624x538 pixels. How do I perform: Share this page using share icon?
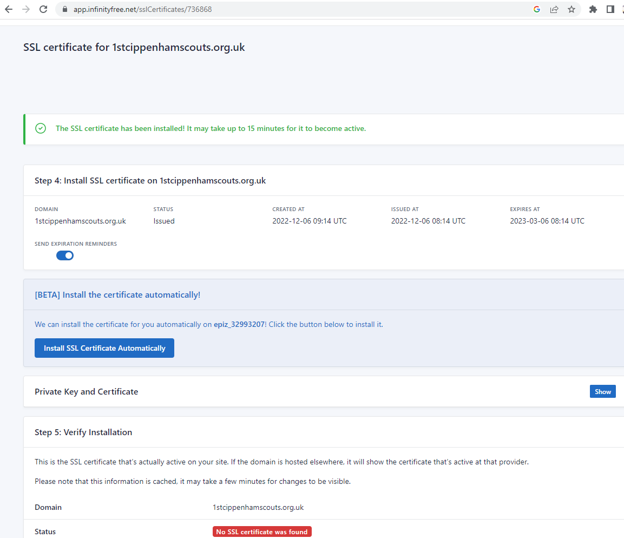point(554,9)
